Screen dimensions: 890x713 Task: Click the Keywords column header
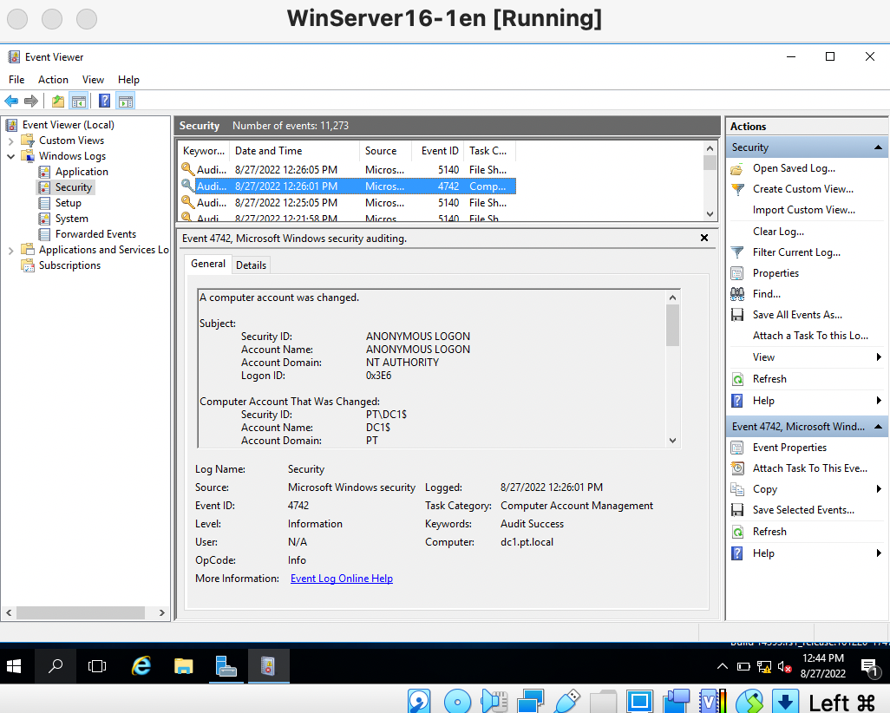pos(204,151)
